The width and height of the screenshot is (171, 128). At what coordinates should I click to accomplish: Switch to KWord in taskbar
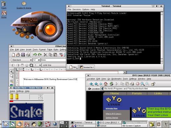(83, 126)
